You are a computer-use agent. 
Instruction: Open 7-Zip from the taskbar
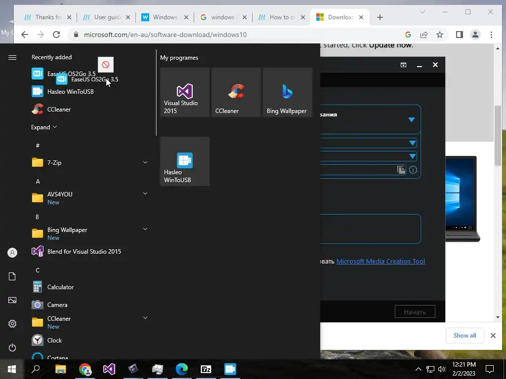206,369
